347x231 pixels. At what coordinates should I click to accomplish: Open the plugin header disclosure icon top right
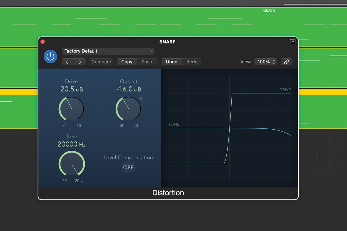tap(292, 41)
